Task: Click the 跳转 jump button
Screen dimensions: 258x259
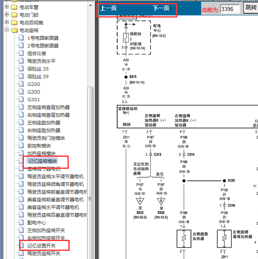Action: pyautogui.click(x=251, y=7)
